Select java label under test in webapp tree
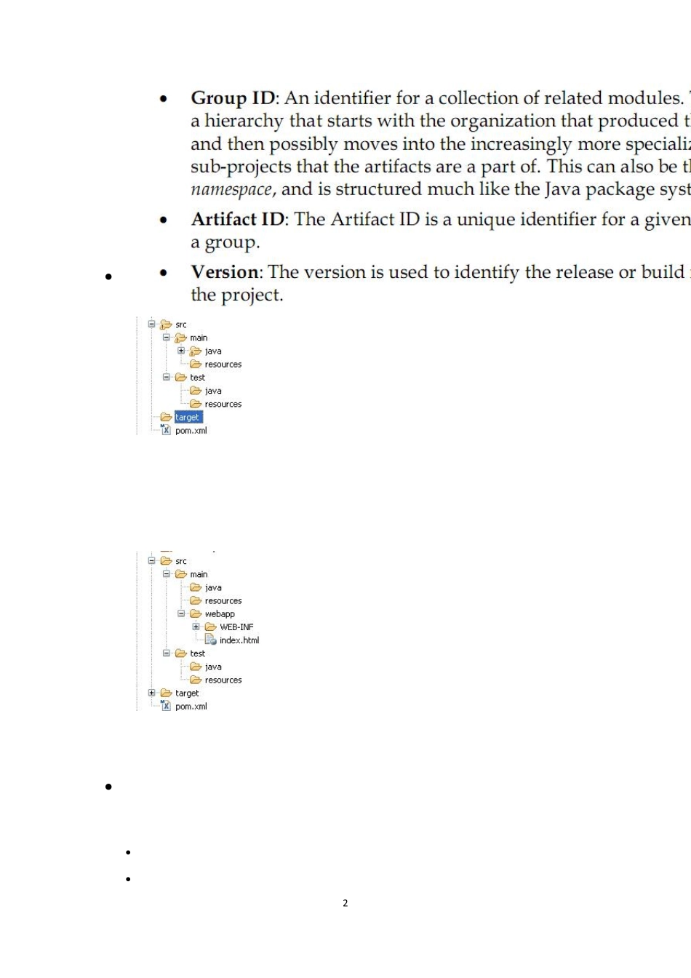The height and width of the screenshot is (978, 691). [213, 667]
